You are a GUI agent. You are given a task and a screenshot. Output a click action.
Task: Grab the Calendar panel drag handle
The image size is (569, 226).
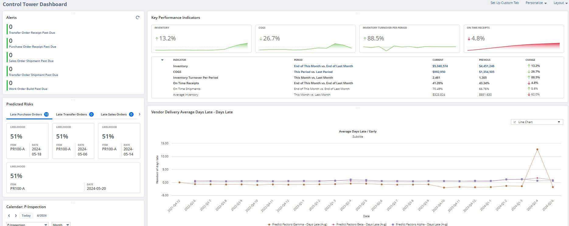(73, 202)
